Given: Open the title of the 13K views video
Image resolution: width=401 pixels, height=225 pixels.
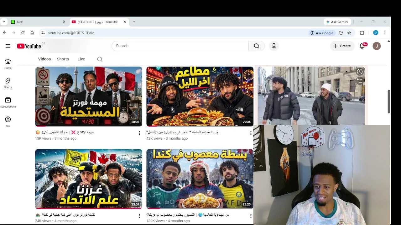Looking at the screenshot, I should (65, 132).
